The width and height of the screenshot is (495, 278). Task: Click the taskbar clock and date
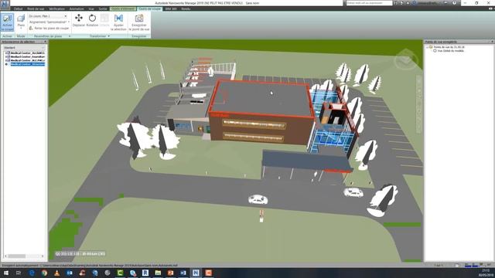pyautogui.click(x=486, y=273)
